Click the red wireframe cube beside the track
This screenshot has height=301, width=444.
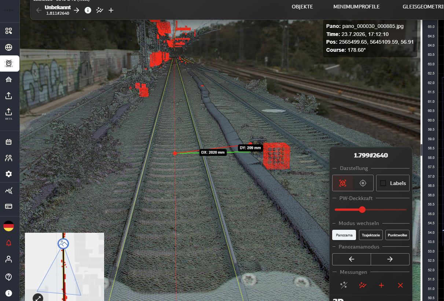tap(276, 156)
